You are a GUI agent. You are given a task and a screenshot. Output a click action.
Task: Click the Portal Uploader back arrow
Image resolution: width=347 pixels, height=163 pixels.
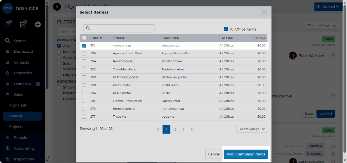(57, 7)
